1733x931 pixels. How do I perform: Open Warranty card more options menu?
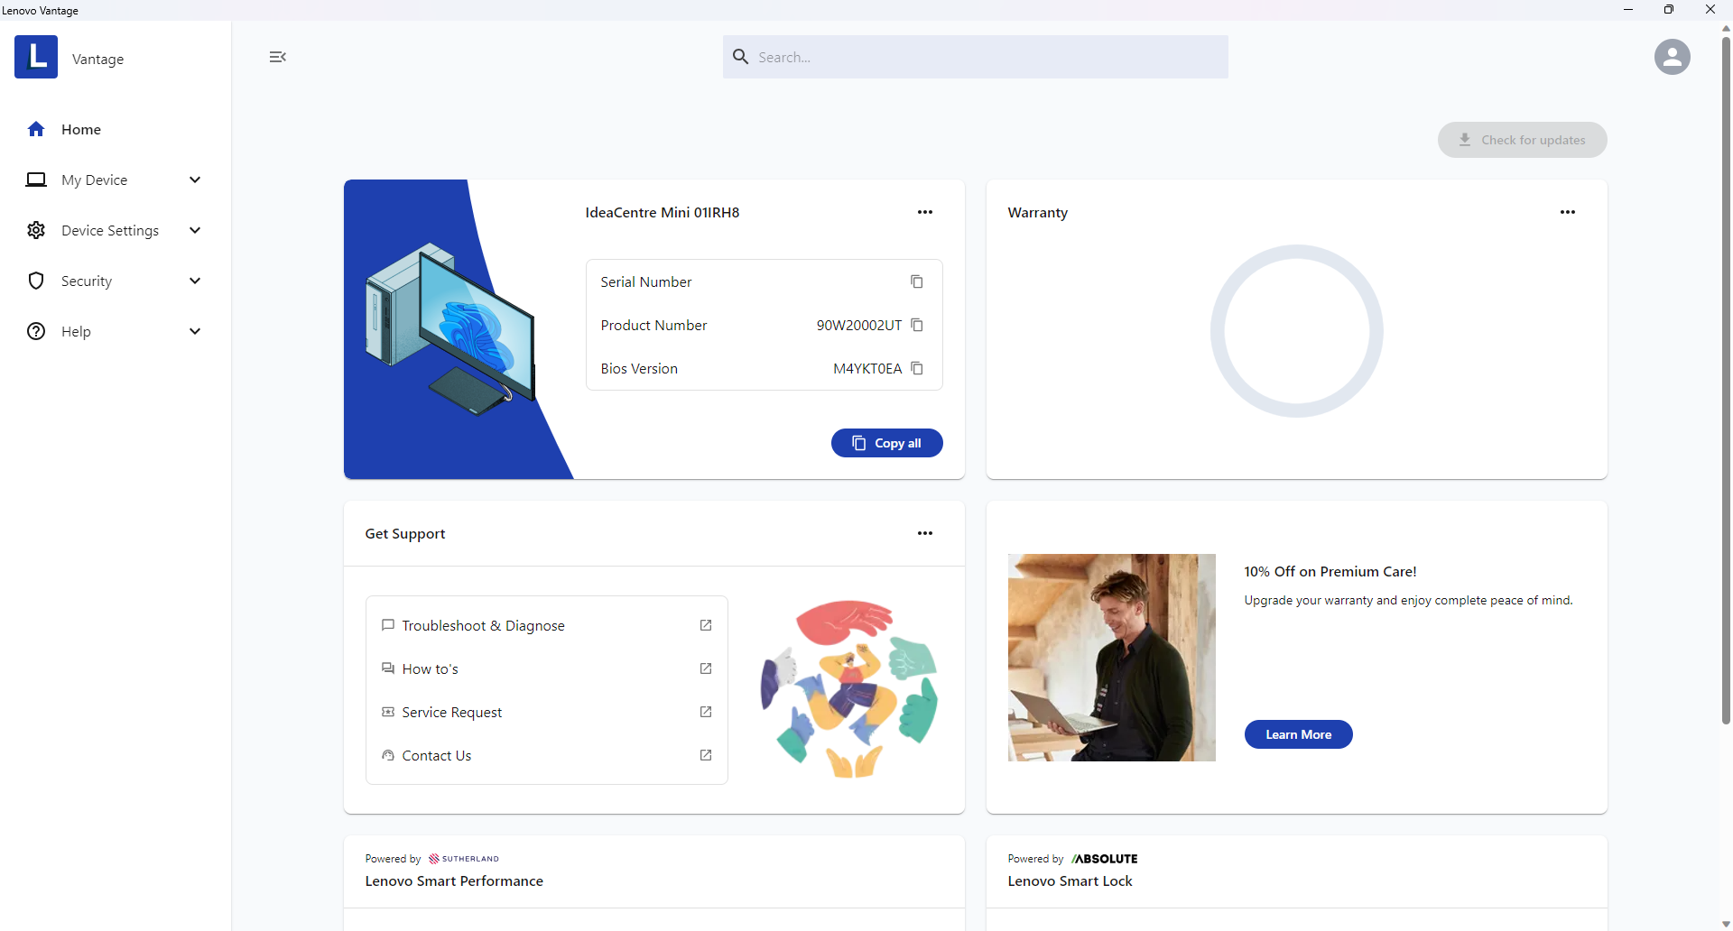[1568, 212]
